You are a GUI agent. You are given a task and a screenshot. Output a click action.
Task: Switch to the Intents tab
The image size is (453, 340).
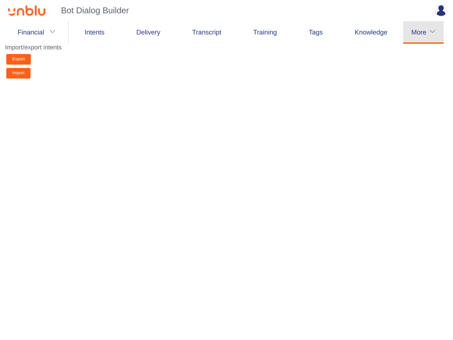(x=95, y=32)
